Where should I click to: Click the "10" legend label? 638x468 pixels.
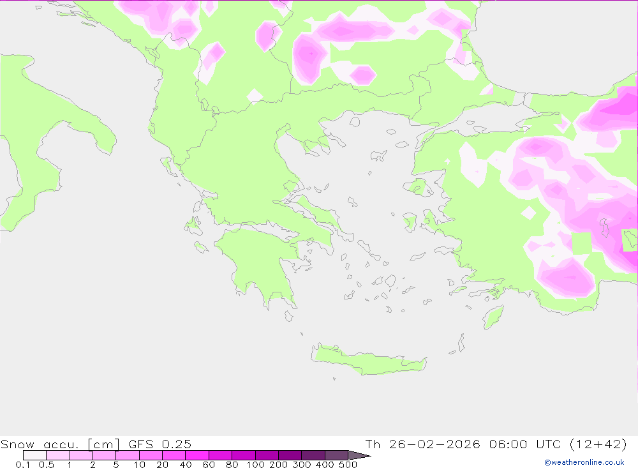click(139, 464)
